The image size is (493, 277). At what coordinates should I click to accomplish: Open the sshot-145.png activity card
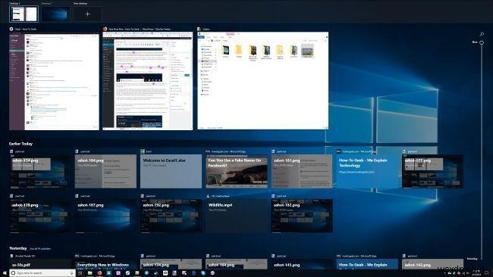(x=302, y=264)
